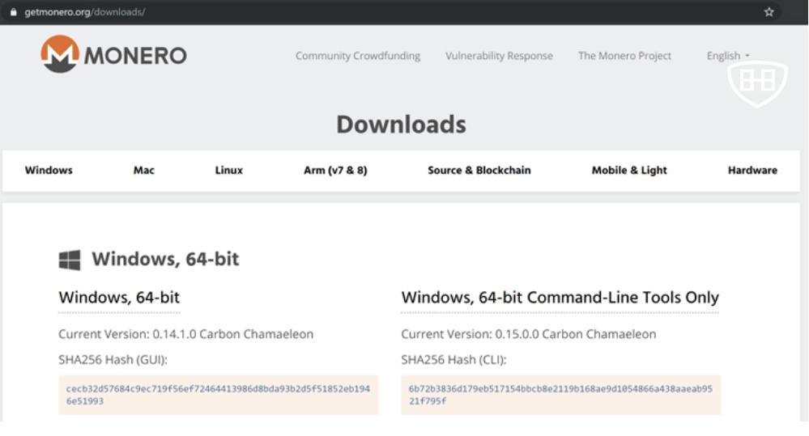Screen dimensions: 809x436
Task: Click the bookmark star icon
Action: 769,12
